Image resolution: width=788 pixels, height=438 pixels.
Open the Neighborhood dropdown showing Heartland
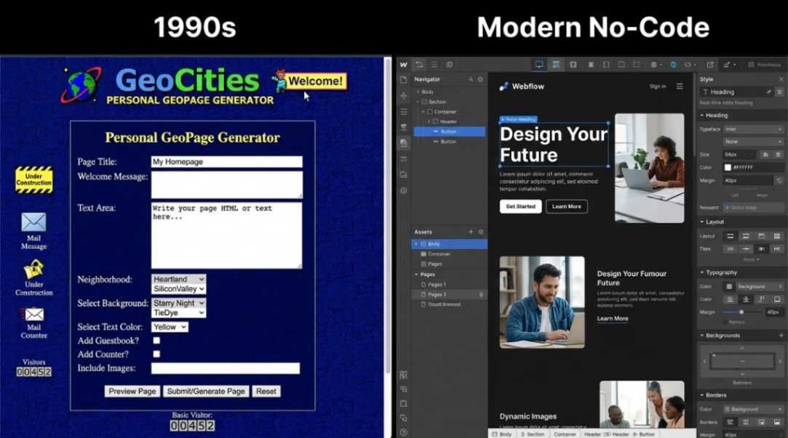point(178,279)
